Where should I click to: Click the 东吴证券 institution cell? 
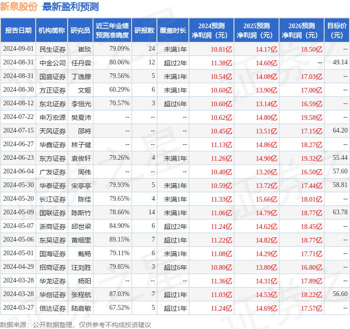tap(53, 240)
